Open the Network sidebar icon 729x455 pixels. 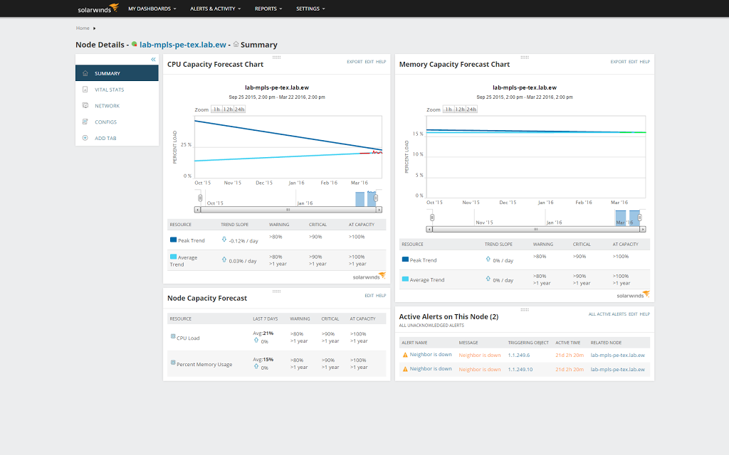tap(85, 106)
